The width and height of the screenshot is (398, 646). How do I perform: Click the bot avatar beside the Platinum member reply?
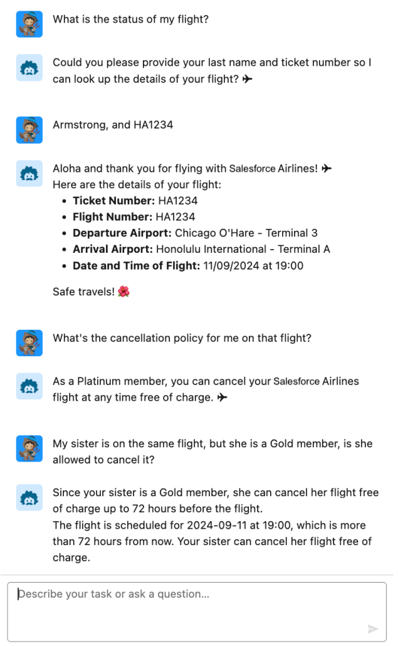pos(29,386)
